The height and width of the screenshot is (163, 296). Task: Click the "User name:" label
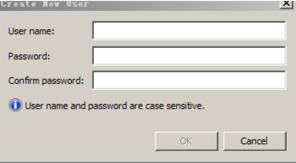[x=32, y=31]
